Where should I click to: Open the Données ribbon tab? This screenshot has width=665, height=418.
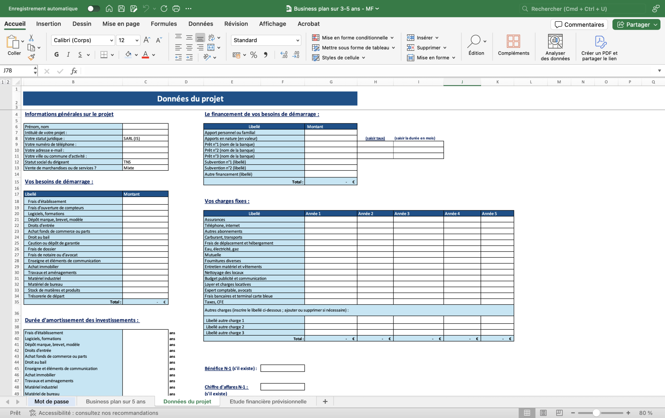201,24
